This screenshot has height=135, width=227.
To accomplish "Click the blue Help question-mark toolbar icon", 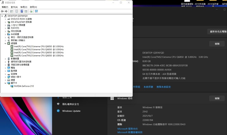I will tap(22, 11).
